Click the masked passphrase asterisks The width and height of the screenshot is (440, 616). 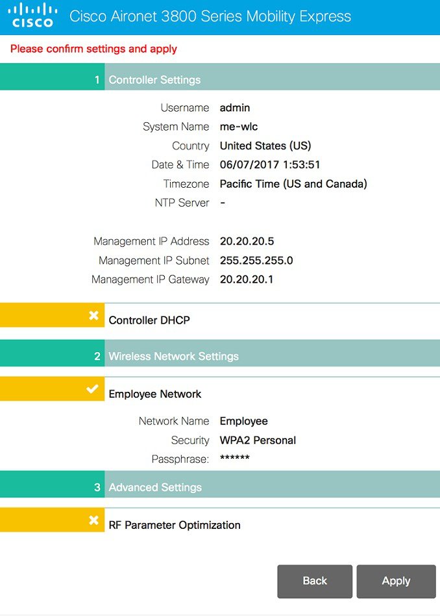click(235, 457)
